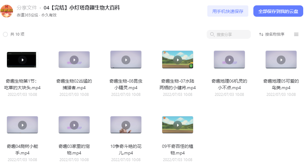Play 奇趣地理06机灵的小不点.mp4 thumbnail
Viewport: 307px width, 168px height.
click(229, 60)
